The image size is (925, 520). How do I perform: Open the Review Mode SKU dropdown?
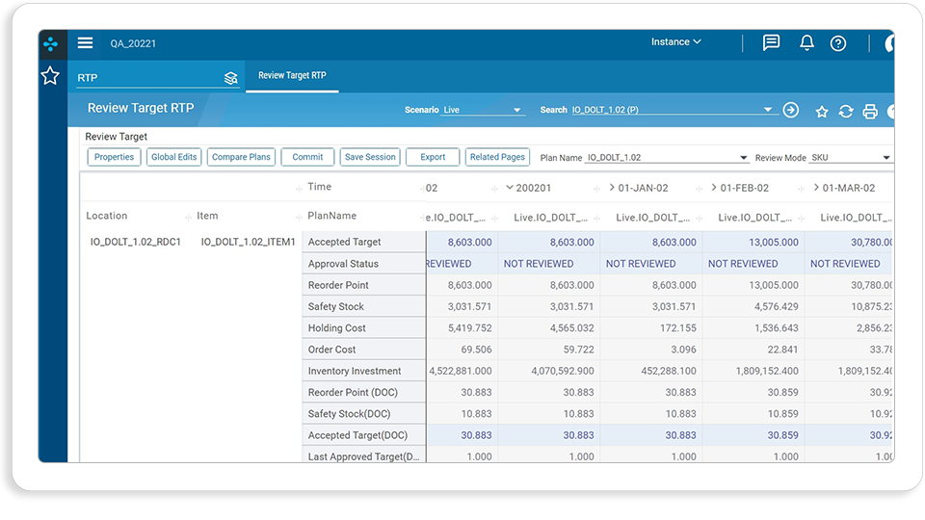[x=850, y=157]
